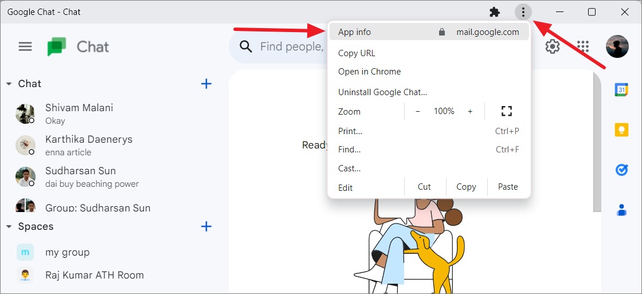Open Google Calendar in side panel
The image size is (642, 294).
[621, 89]
